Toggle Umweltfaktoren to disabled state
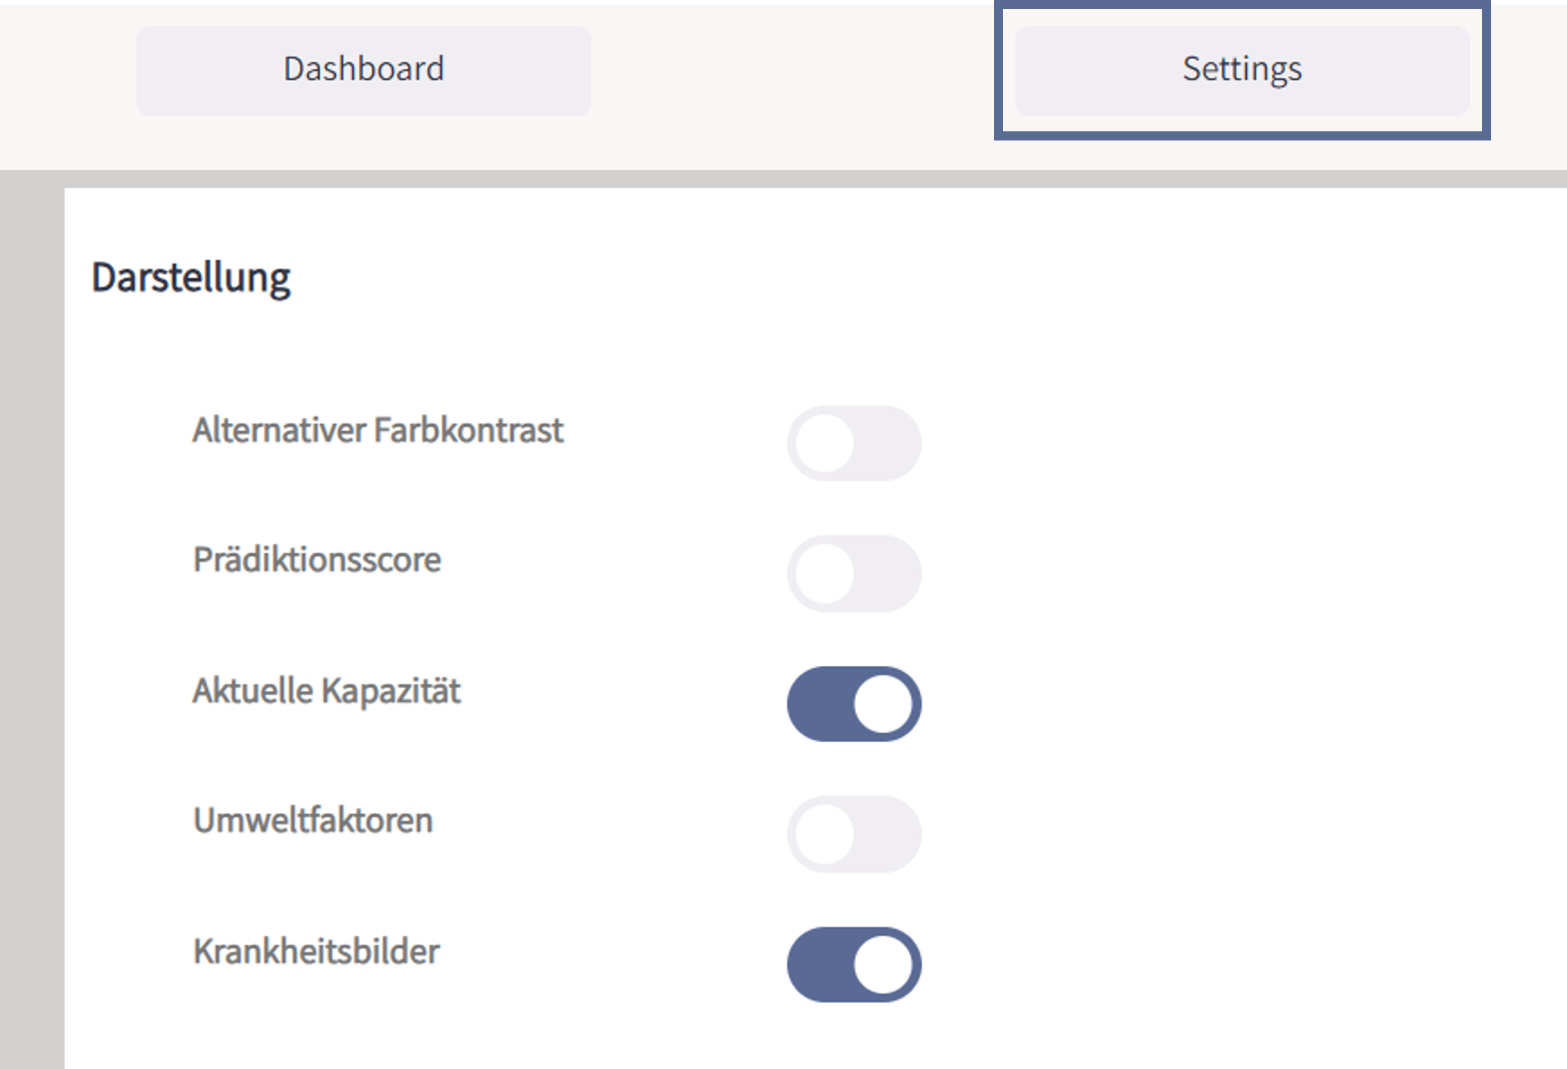This screenshot has height=1069, width=1567. point(855,834)
